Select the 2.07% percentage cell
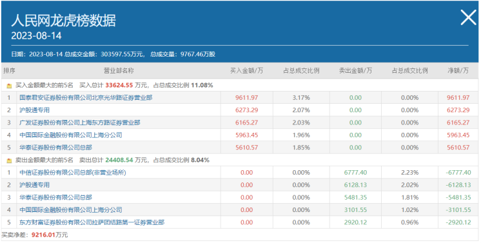Viewport: 481px width, 243px height. pos(301,110)
